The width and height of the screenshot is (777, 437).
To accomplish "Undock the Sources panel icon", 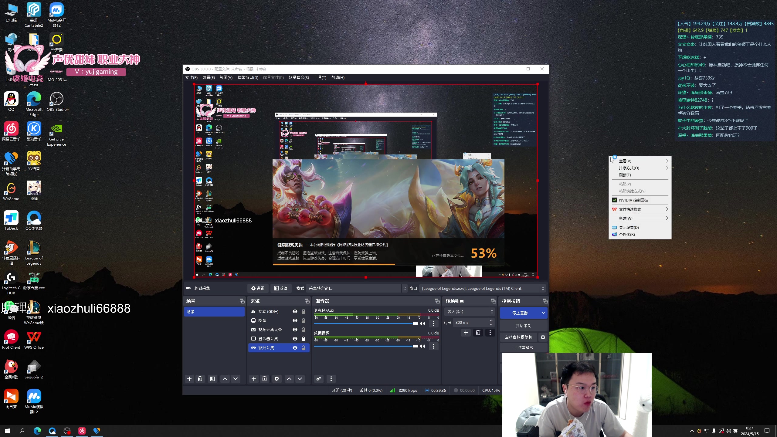I will pyautogui.click(x=307, y=301).
